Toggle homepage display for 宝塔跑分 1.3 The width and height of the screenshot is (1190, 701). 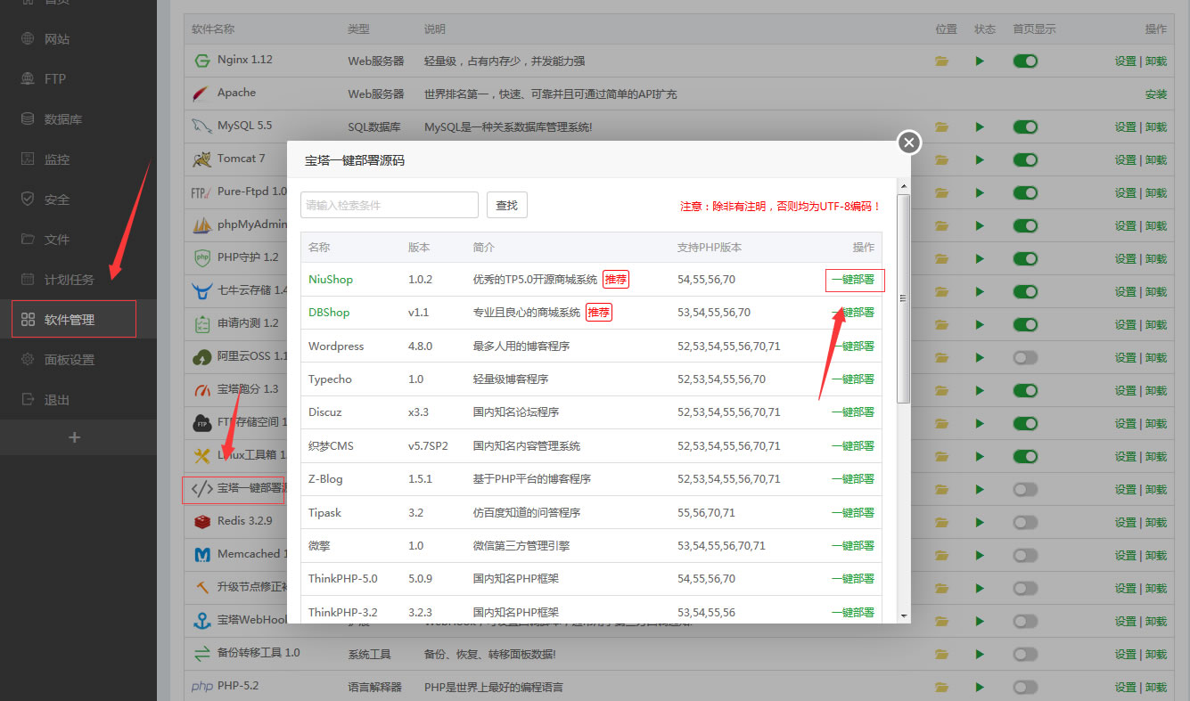tap(1026, 390)
